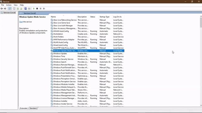Sort by the Log On As column header

117,17
